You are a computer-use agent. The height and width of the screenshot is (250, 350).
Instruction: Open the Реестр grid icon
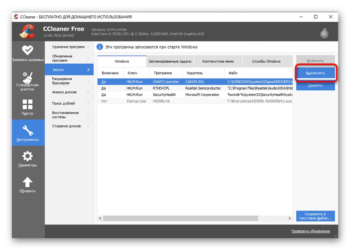tap(27, 104)
